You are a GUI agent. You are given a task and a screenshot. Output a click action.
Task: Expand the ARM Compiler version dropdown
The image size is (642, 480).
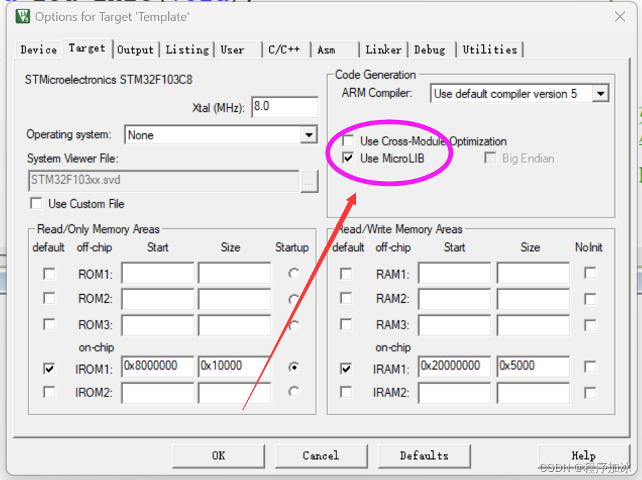601,94
